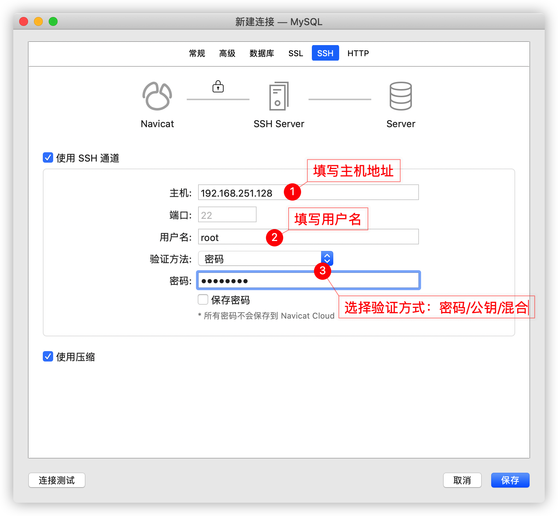Click the 'SSH Server' label
Screen dimensions: 558x516
[x=279, y=124]
